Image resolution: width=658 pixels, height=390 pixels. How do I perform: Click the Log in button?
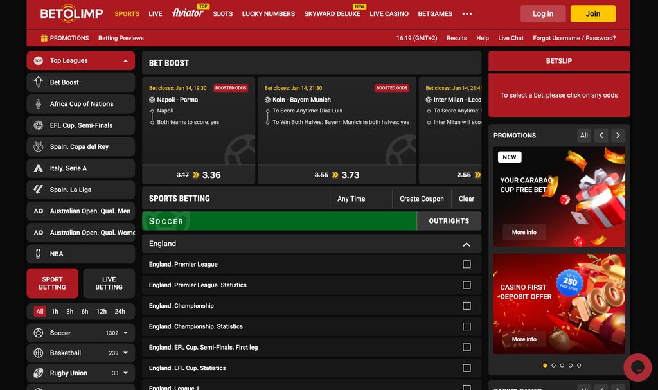(543, 14)
